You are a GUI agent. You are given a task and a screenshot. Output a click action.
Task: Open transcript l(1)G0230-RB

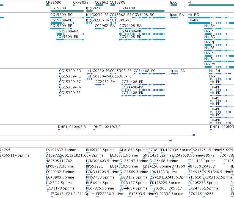coord(90,18)
